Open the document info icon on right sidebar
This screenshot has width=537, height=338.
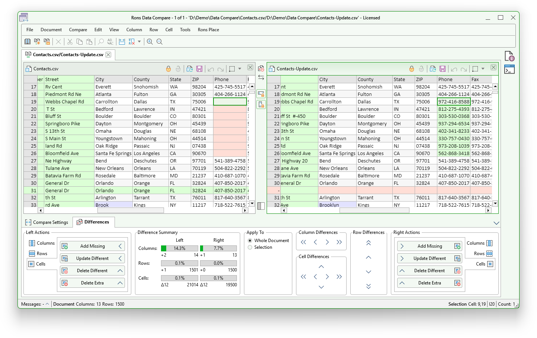click(x=509, y=56)
